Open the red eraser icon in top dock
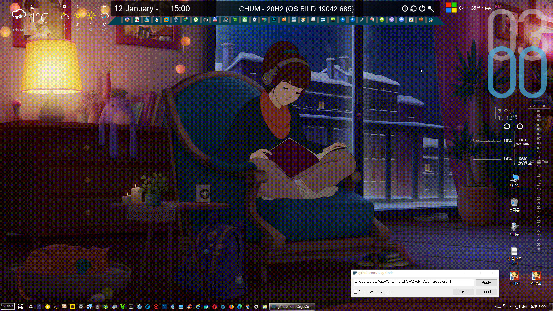Image resolution: width=553 pixels, height=311 pixels. tap(372, 20)
